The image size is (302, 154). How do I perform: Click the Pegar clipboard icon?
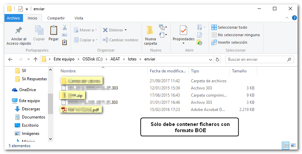click(53, 31)
